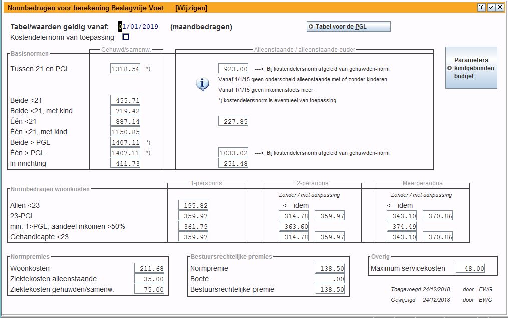Click Maximum servicekosten field 48.00
The image size is (508, 318).
pyautogui.click(x=470, y=268)
